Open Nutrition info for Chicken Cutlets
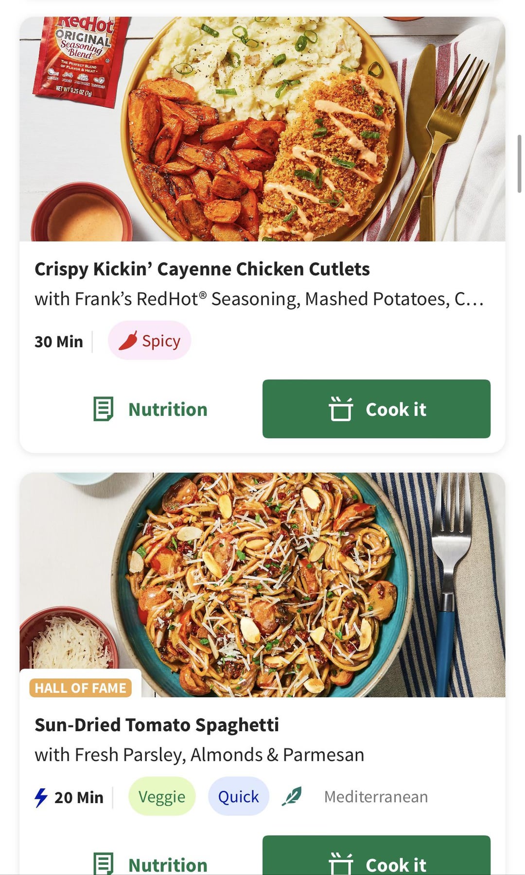Image resolution: width=525 pixels, height=875 pixels. [167, 410]
